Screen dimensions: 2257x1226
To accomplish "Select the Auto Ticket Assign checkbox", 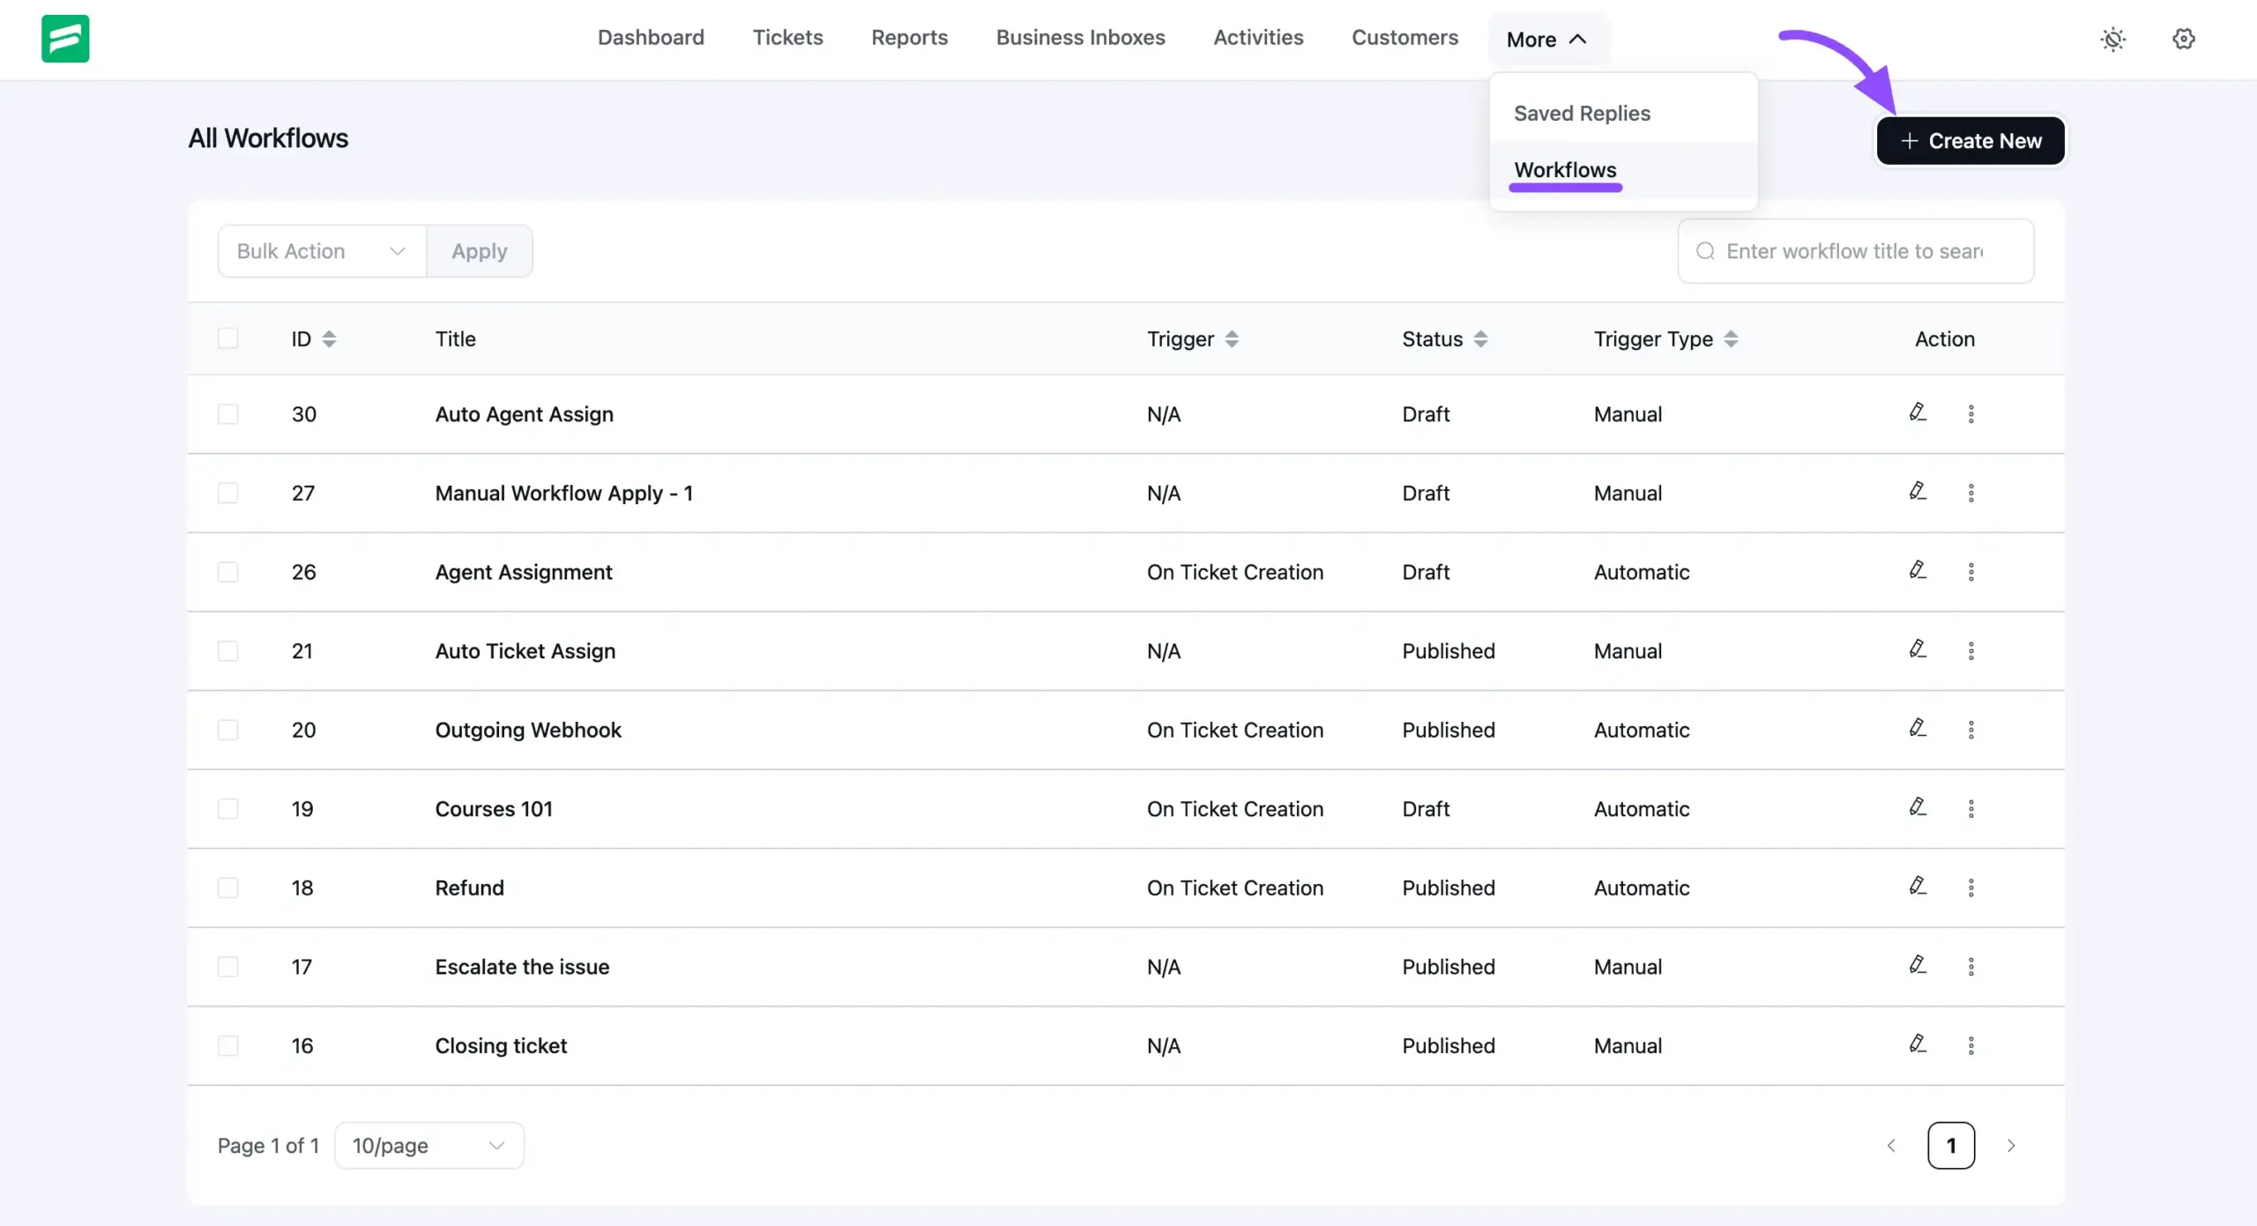I will [x=228, y=651].
